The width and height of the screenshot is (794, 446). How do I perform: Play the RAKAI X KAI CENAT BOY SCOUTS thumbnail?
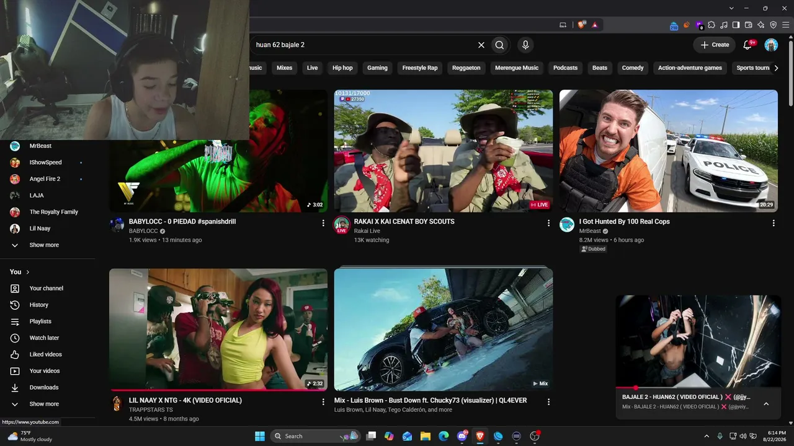point(444,151)
